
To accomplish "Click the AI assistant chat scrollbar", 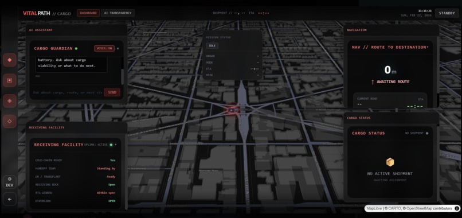I will (x=123, y=77).
